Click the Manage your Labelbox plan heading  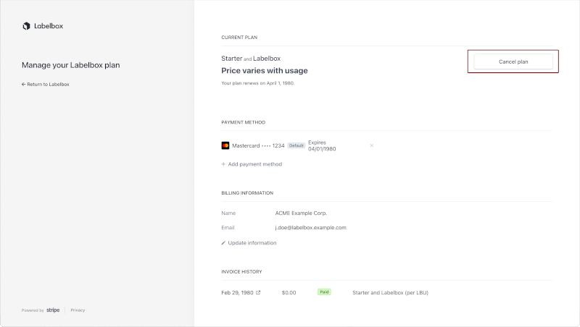pyautogui.click(x=70, y=65)
